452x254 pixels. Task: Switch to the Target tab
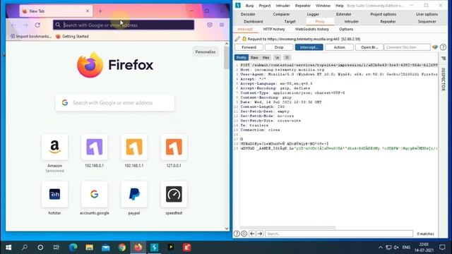click(290, 22)
